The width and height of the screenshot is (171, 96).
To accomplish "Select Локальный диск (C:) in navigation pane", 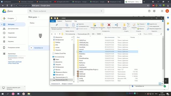I will click(61, 77).
